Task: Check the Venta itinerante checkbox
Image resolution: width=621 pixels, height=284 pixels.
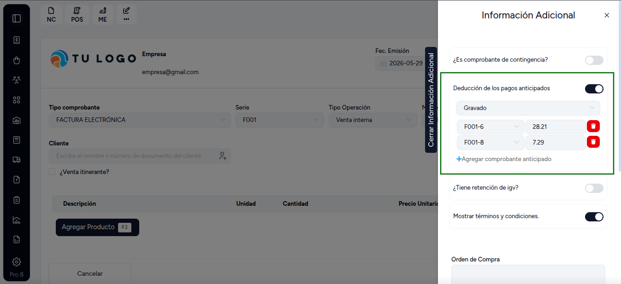Action: [52, 172]
